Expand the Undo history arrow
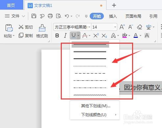Image resolution: width=162 pixels, height=128 pixels. (71, 16)
